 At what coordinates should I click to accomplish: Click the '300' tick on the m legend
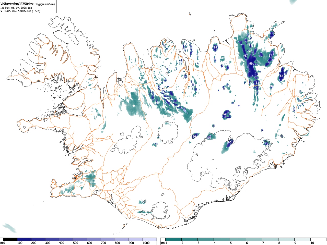click(48, 243)
